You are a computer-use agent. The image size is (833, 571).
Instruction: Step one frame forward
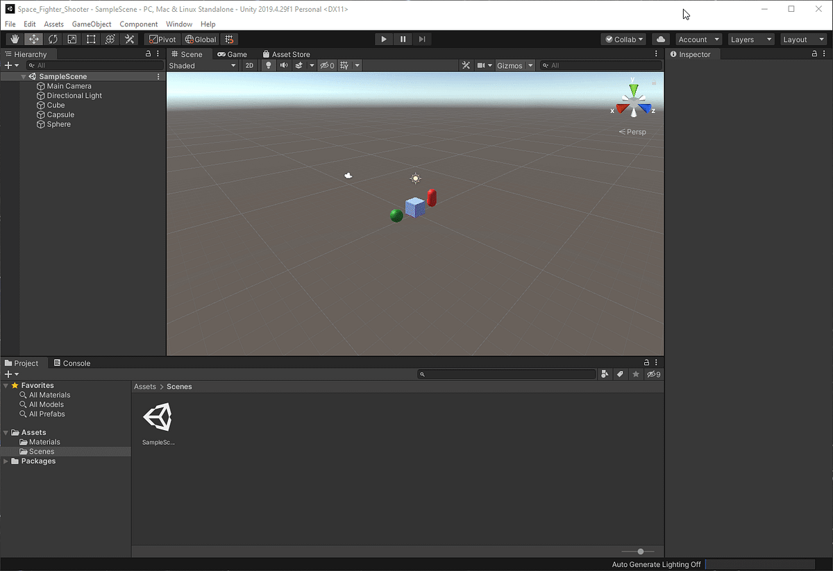coord(421,40)
